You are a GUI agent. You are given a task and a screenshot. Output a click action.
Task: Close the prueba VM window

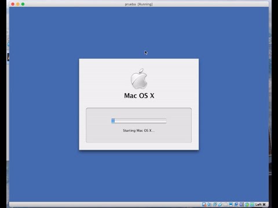13,4
